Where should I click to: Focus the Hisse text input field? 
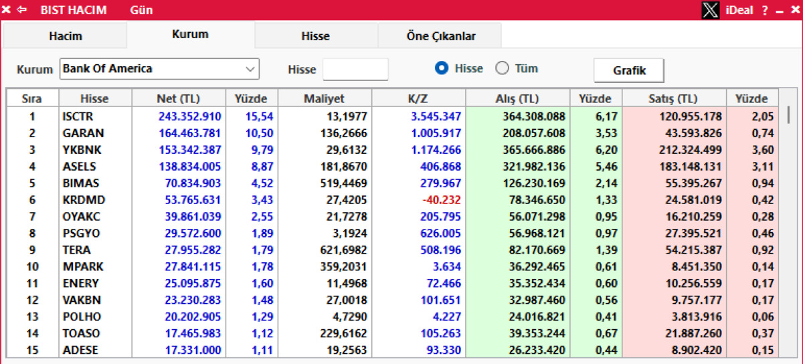point(355,69)
